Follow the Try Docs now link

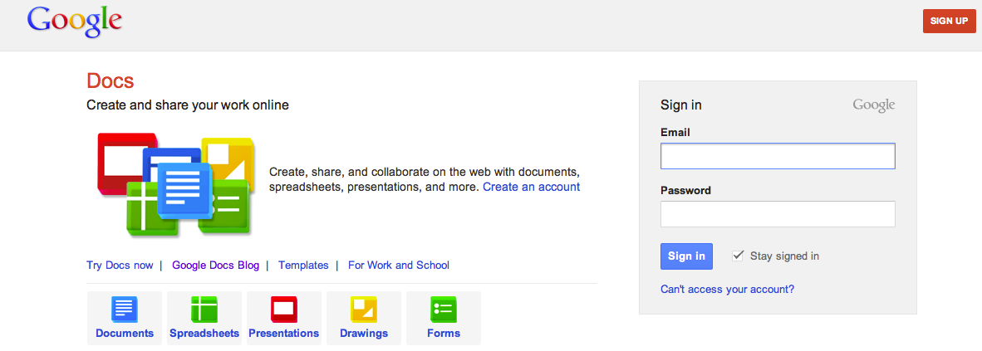pos(120,266)
